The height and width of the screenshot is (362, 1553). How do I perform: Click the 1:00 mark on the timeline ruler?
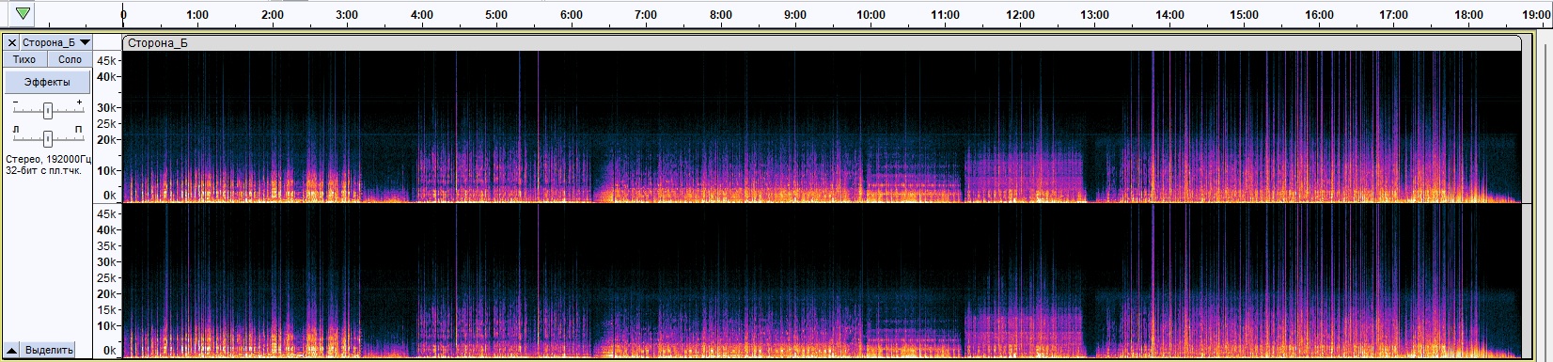point(197,15)
